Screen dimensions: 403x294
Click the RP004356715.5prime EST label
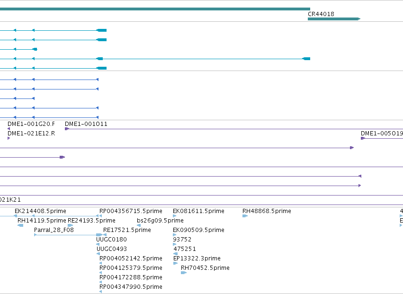(131, 211)
